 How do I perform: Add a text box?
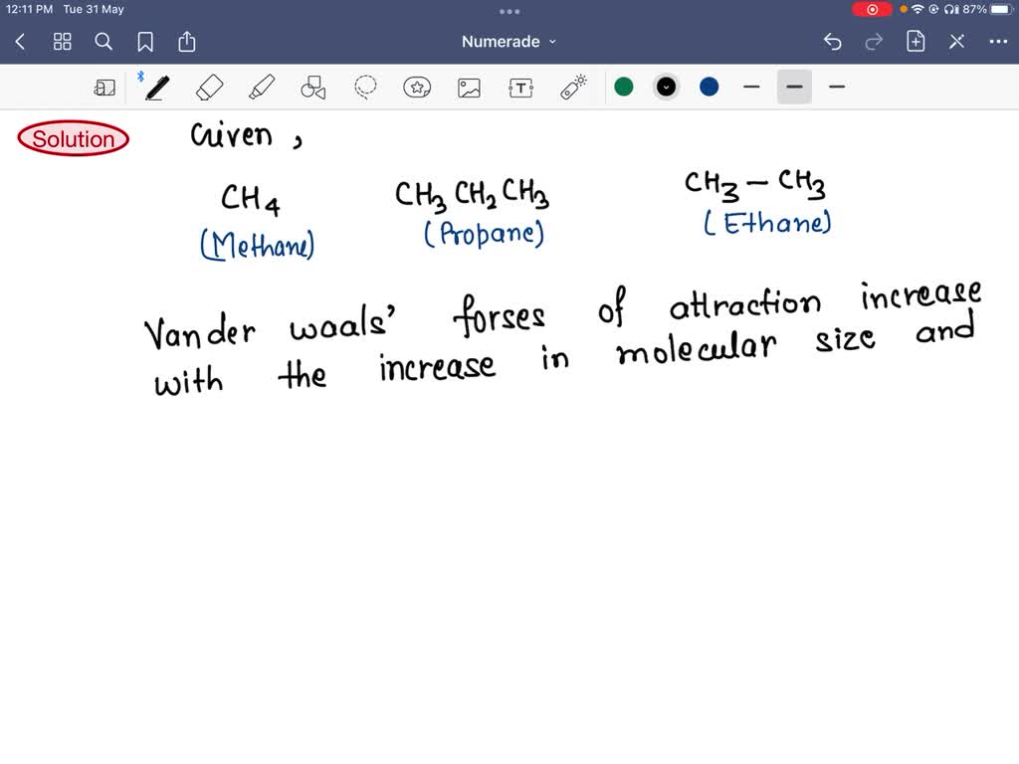(520, 87)
